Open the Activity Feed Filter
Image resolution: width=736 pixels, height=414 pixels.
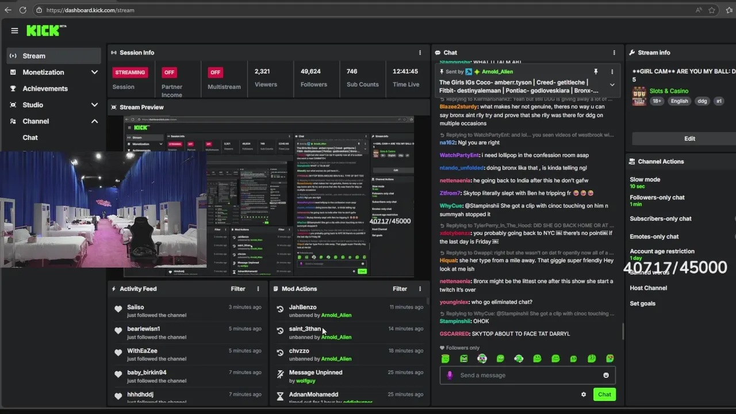[x=238, y=289]
